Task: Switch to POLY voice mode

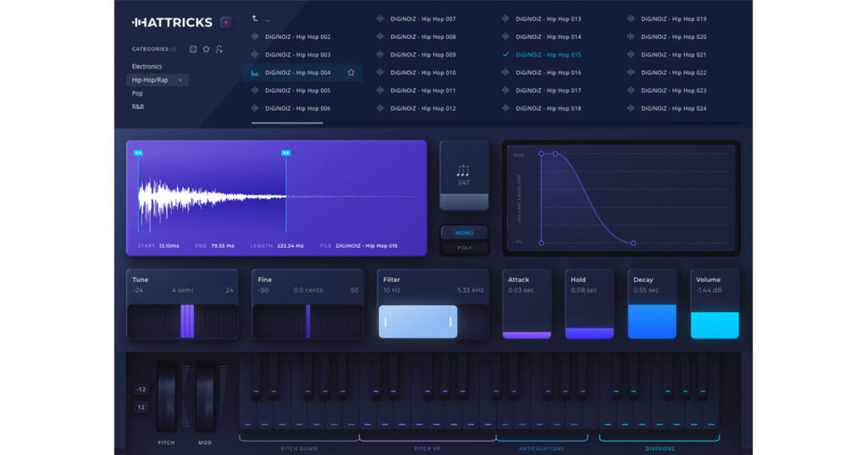Action: pos(464,248)
